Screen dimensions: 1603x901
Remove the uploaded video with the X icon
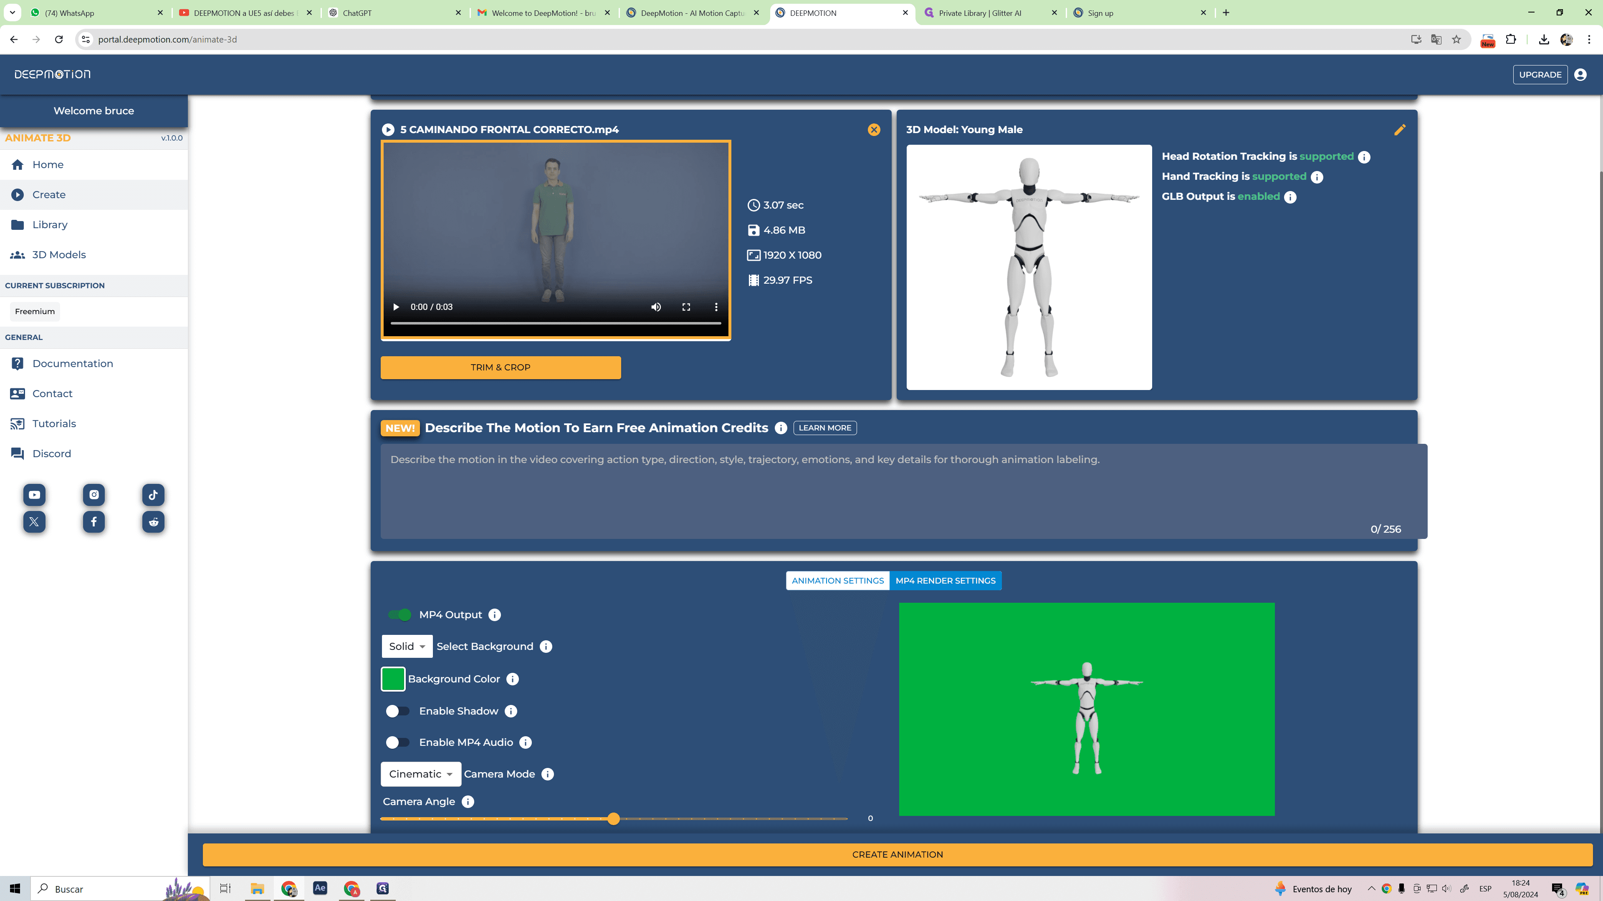point(874,129)
